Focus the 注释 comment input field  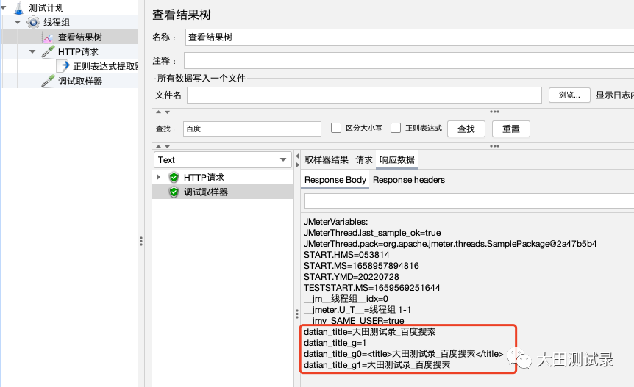[409, 61]
